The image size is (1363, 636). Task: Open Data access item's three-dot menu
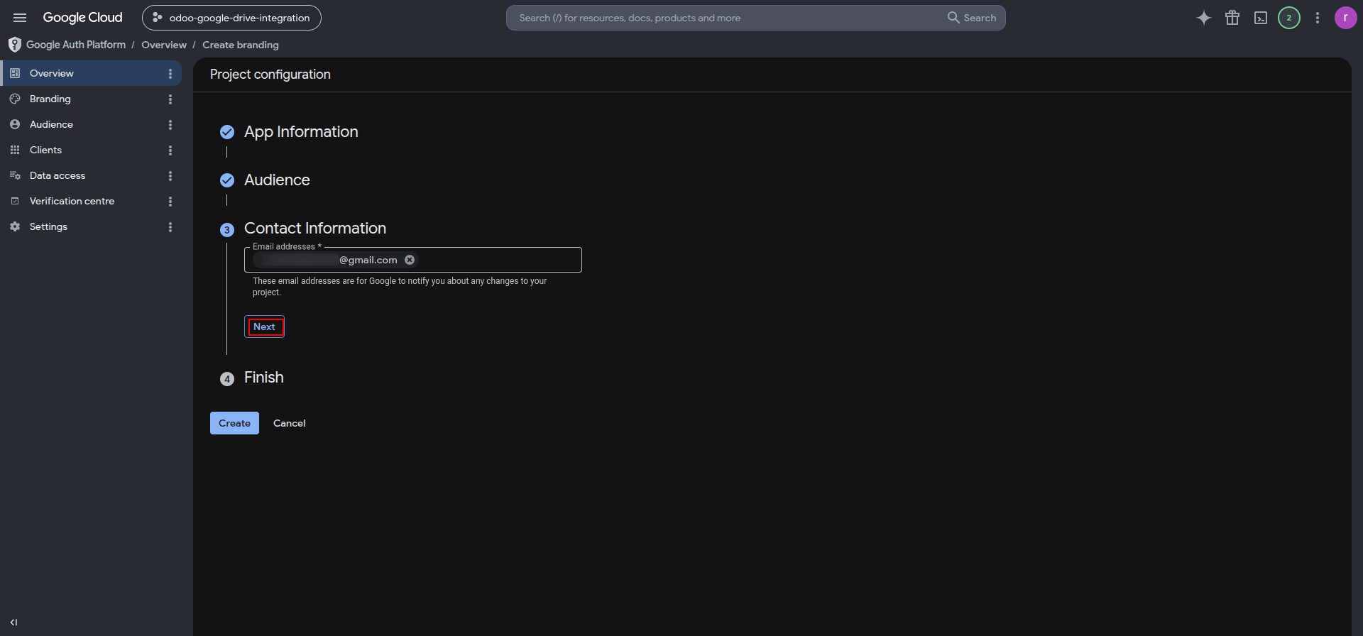coord(170,175)
